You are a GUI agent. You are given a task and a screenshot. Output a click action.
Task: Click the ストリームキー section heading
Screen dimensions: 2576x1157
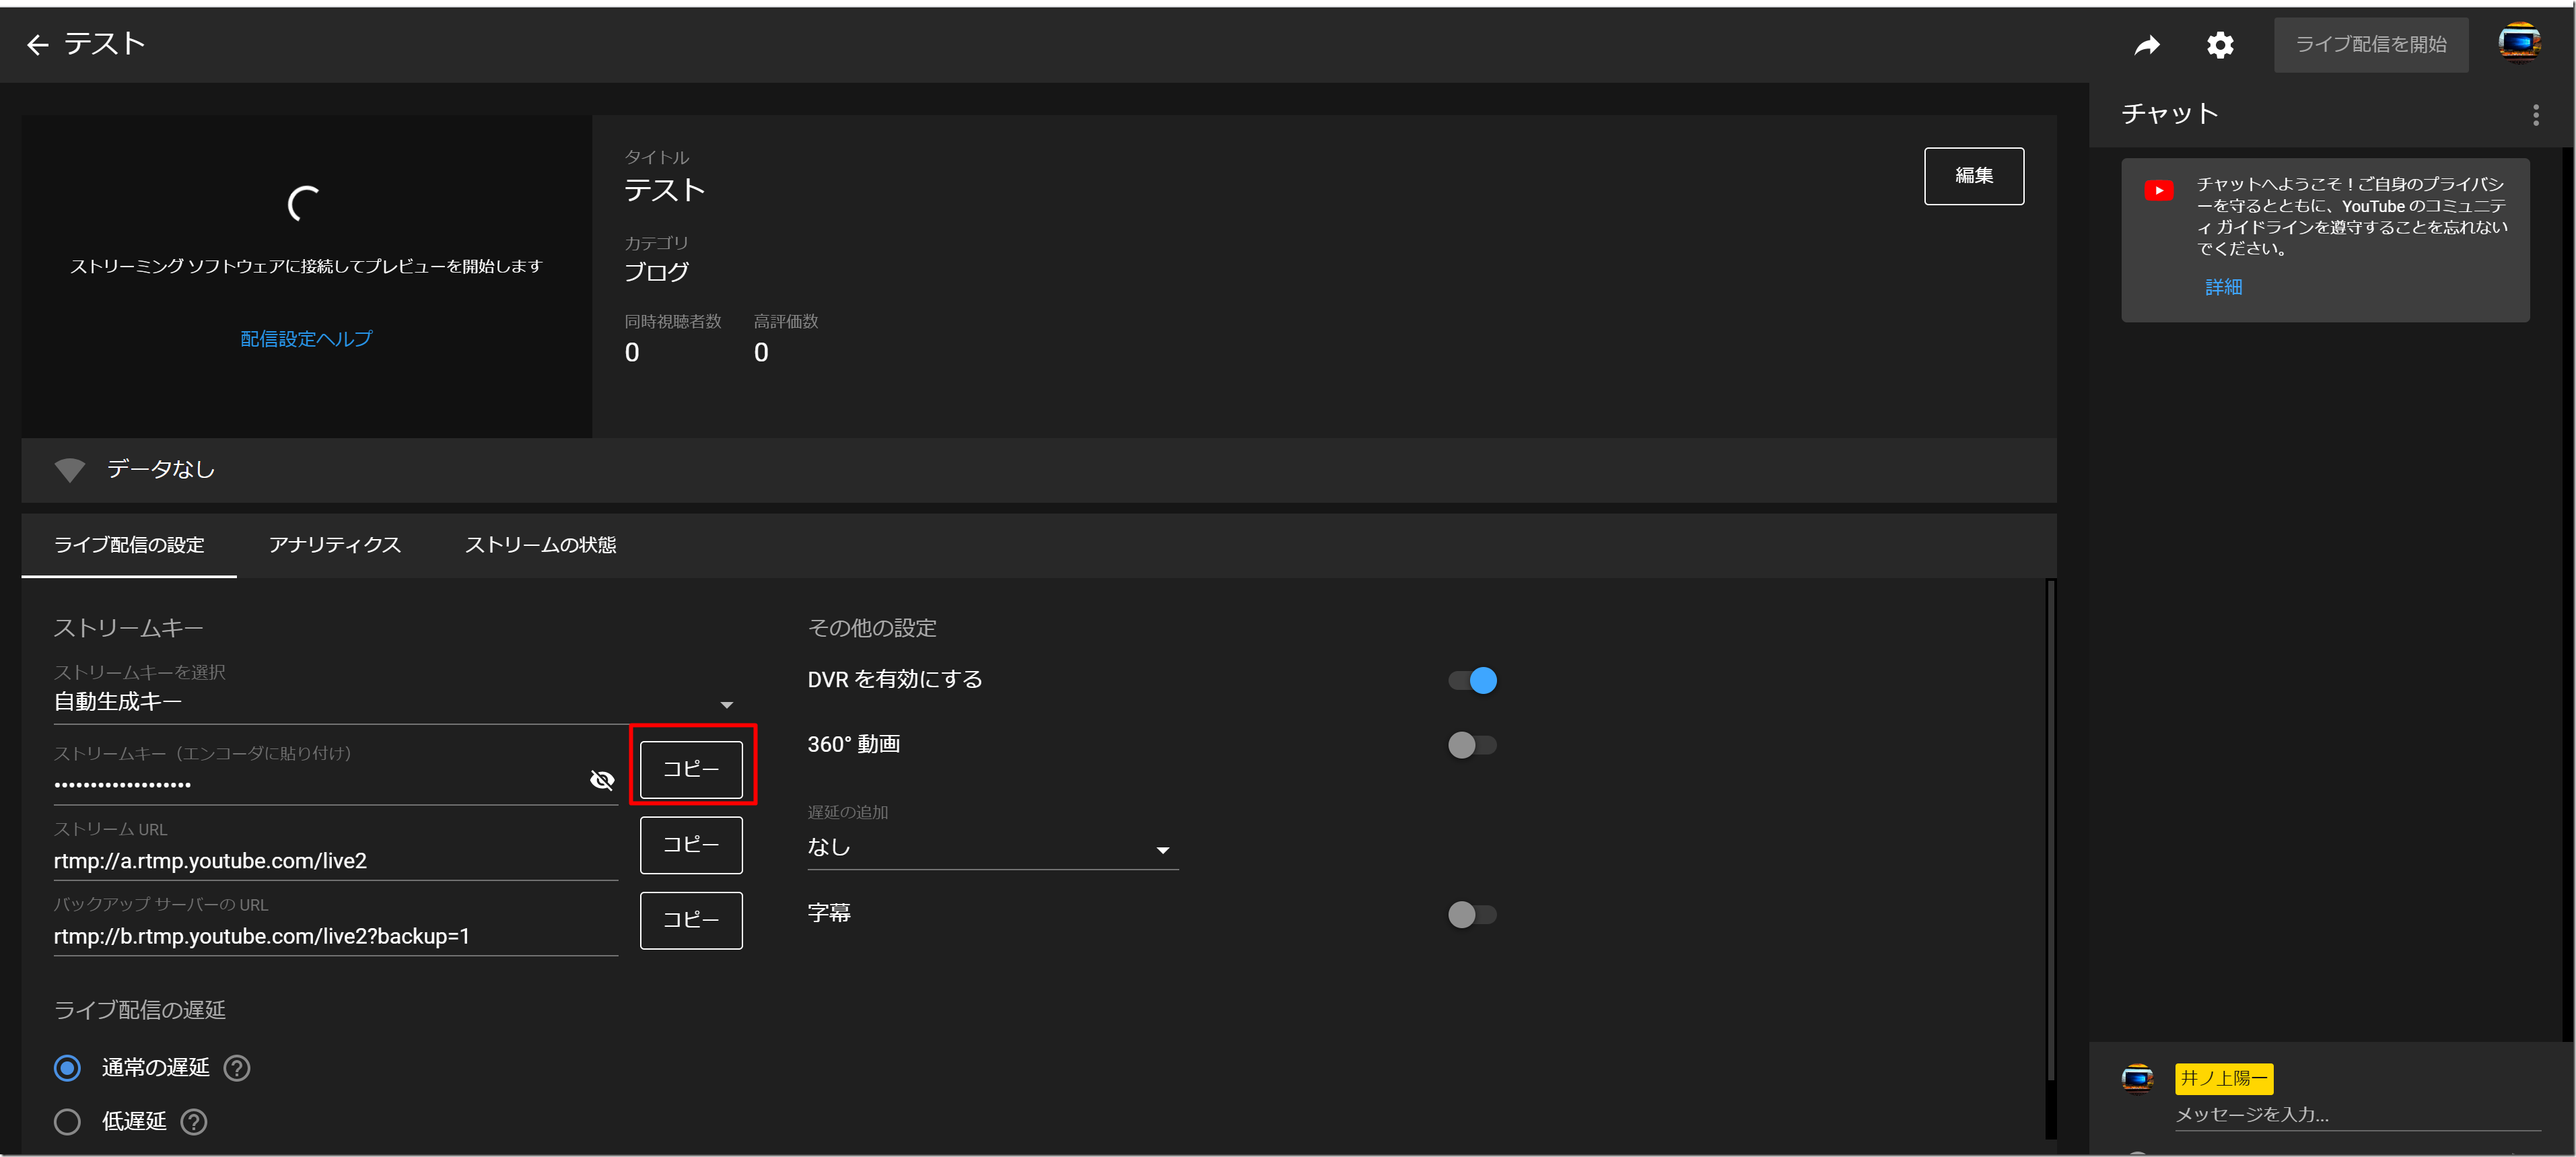[x=128, y=628]
